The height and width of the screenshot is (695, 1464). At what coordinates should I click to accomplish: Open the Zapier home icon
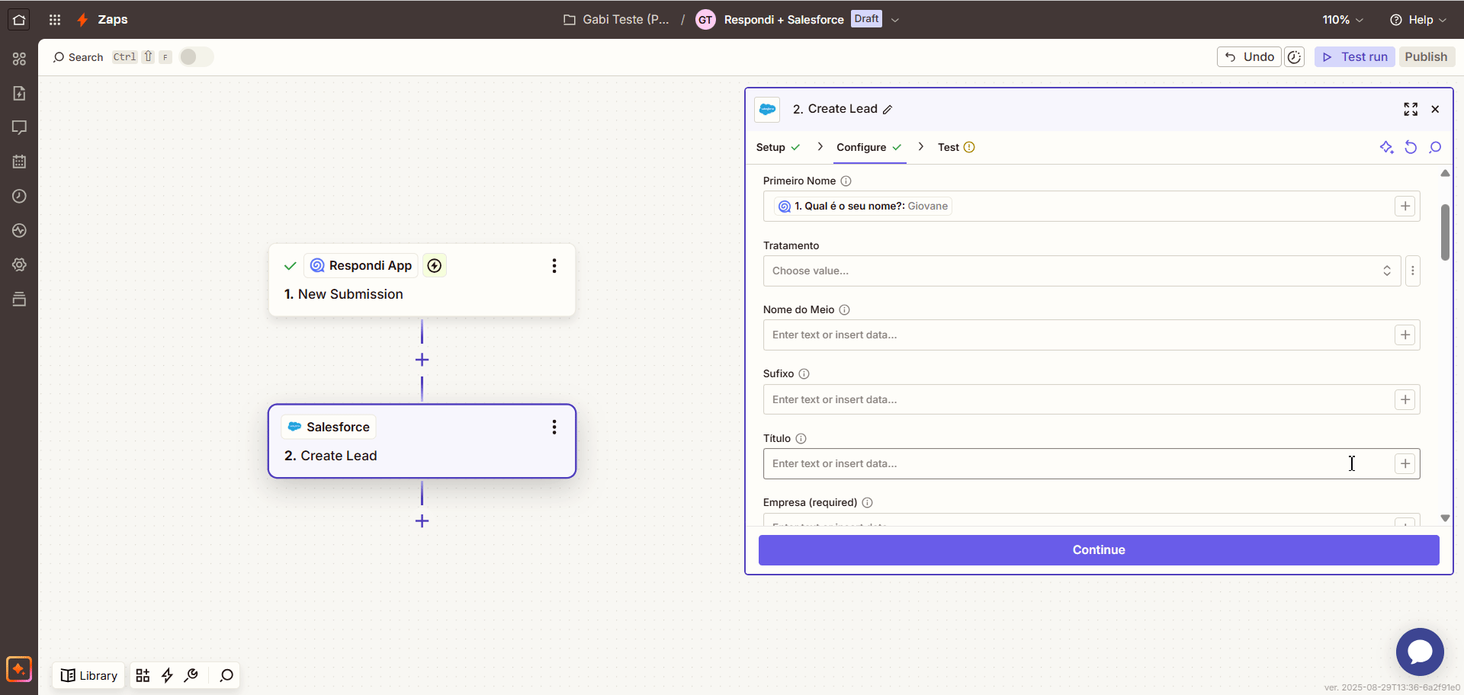pos(19,20)
